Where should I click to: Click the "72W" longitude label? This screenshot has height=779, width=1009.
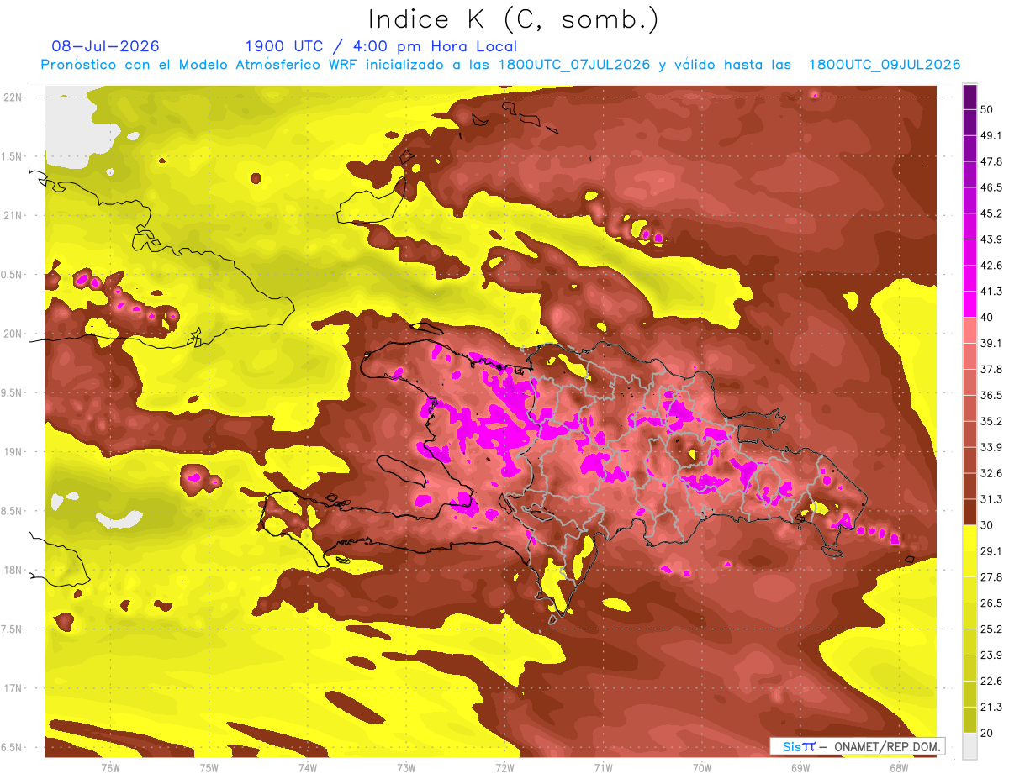(x=505, y=768)
